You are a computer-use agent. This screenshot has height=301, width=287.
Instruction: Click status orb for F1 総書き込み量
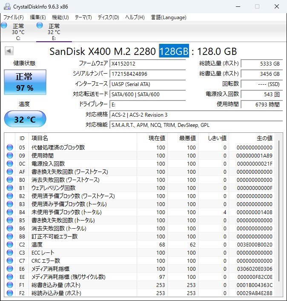point(10,285)
